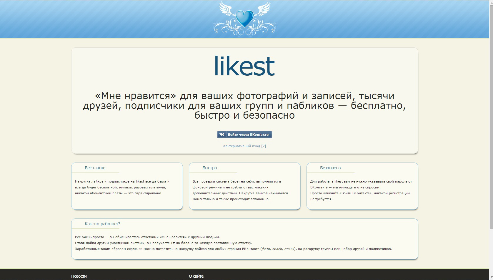Click the Быстро card heading
The image size is (493, 280).
click(x=209, y=168)
